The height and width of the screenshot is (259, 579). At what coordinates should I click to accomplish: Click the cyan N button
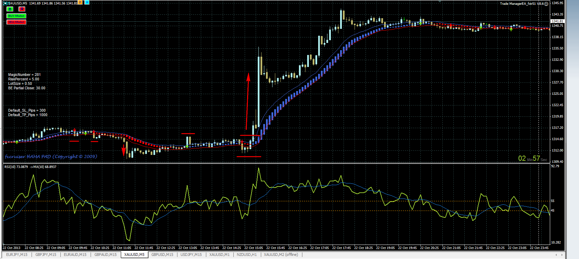click(87, 2)
